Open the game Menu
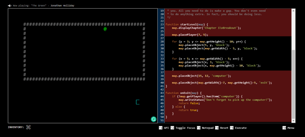305x137 pixels. [291, 128]
